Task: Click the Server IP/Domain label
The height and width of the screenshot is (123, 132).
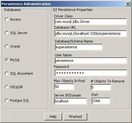Action: point(67,95)
